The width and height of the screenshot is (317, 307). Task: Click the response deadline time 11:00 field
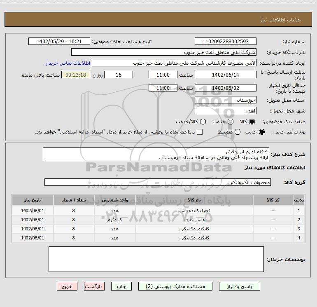(163, 75)
